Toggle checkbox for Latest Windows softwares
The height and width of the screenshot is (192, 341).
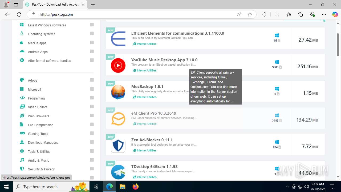point(92,25)
